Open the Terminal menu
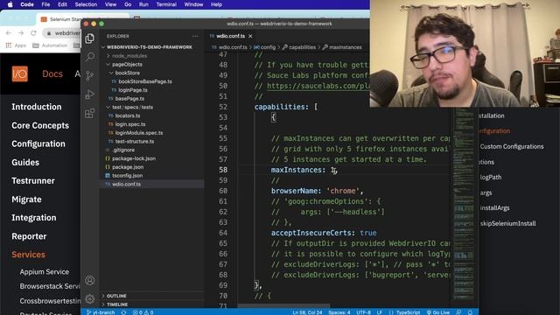560x315 pixels. click(166, 4)
